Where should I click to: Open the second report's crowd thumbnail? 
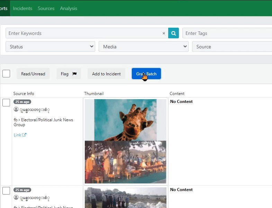click(x=125, y=198)
